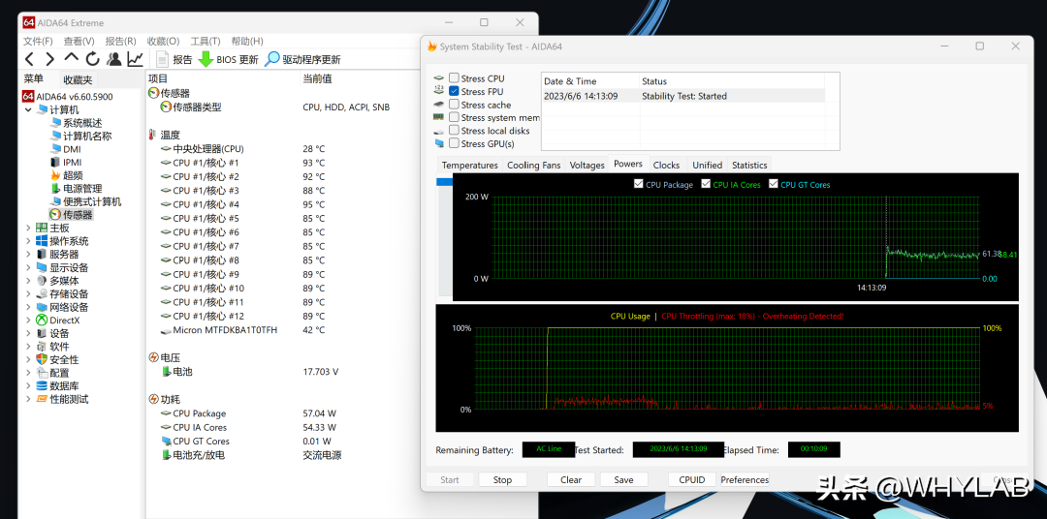
Task: Toggle CPU Package graph checkbox
Action: pyautogui.click(x=638, y=184)
